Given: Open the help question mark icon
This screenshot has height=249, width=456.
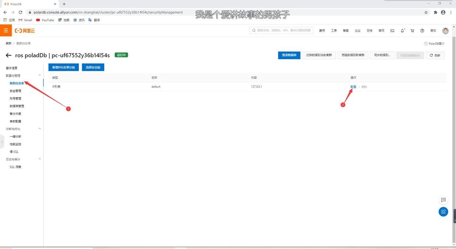Looking at the screenshot, I should pyautogui.click(x=422, y=31).
